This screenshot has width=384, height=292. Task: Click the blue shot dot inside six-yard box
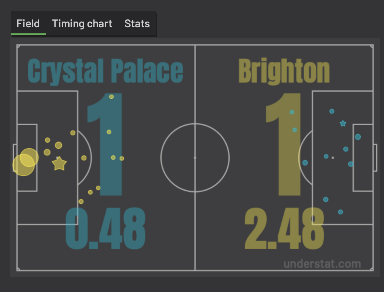pos(358,137)
